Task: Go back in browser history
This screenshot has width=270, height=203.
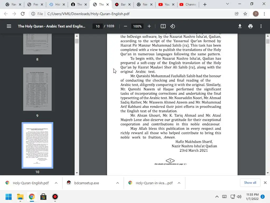Action: (x=6, y=14)
